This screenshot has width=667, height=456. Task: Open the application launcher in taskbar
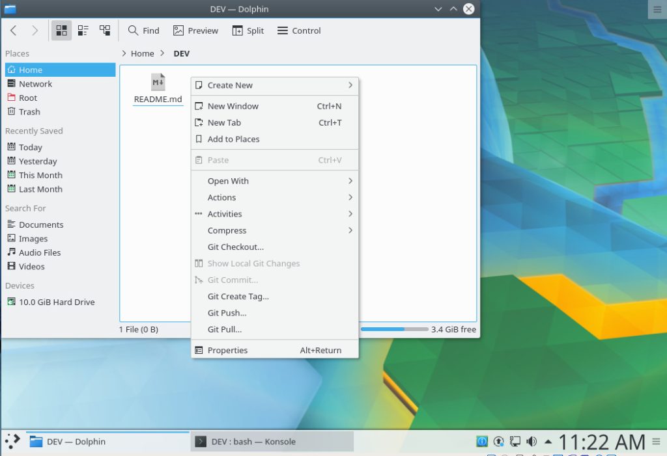click(x=12, y=441)
